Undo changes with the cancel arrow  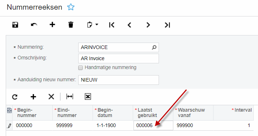[34, 25]
